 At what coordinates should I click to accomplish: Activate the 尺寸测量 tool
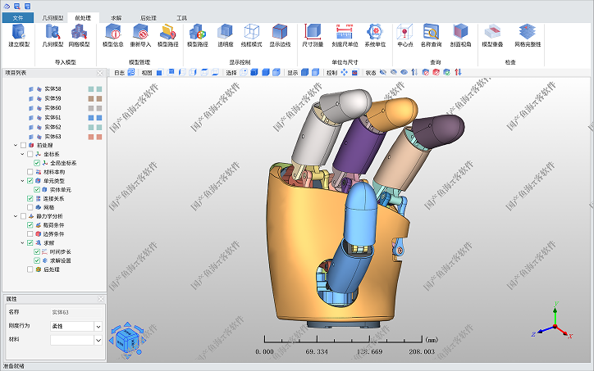[313, 34]
